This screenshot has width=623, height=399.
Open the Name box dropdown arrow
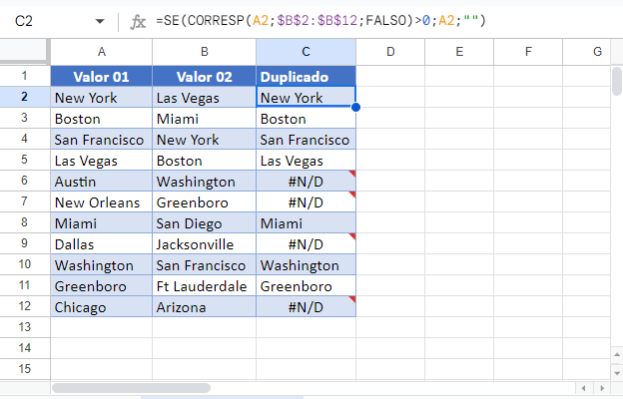tap(100, 21)
